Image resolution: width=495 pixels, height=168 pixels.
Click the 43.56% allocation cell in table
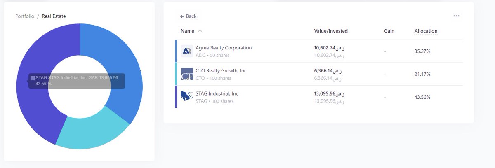422,98
